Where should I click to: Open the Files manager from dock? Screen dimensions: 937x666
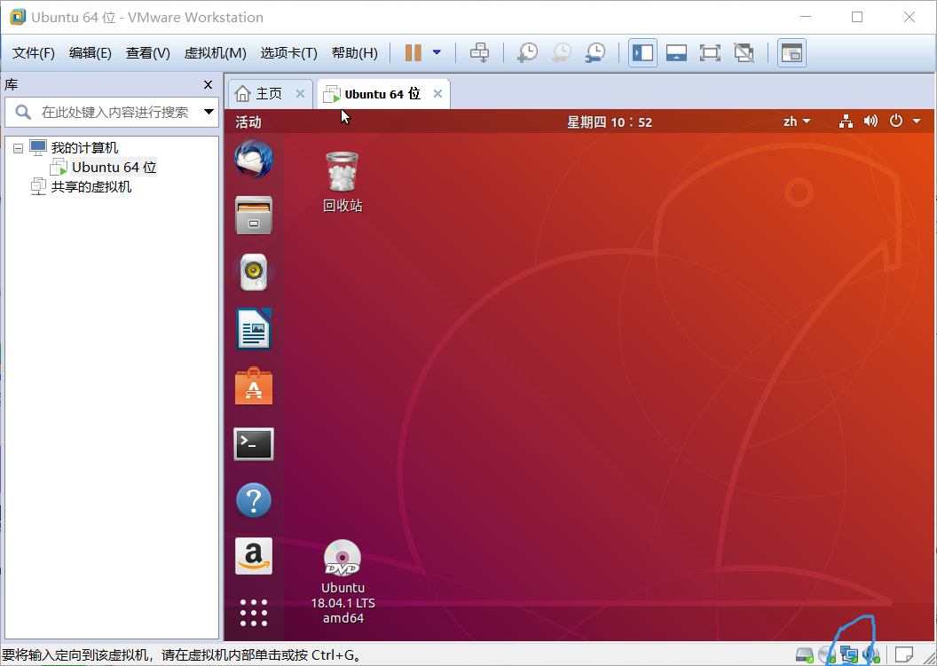(x=254, y=215)
